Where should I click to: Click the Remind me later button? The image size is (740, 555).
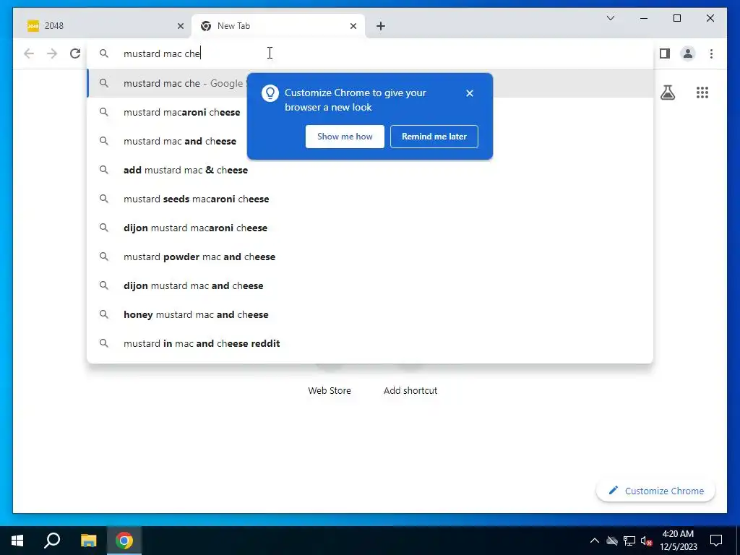pyautogui.click(x=434, y=137)
